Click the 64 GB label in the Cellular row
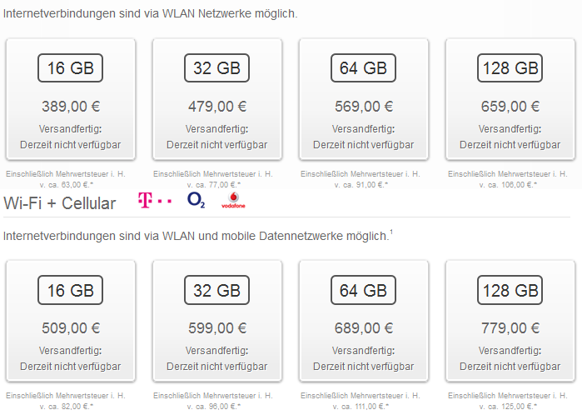 pos(363,290)
